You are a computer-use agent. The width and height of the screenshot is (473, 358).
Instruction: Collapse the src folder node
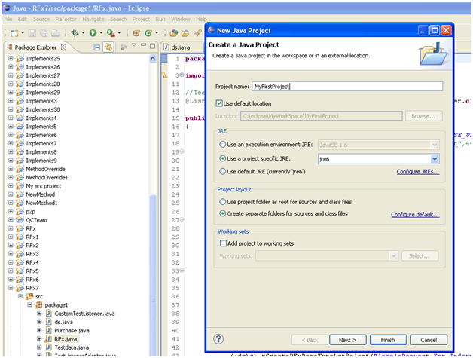point(20,296)
